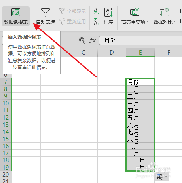
Task: Click cell containing 月份
Action: click(140, 82)
